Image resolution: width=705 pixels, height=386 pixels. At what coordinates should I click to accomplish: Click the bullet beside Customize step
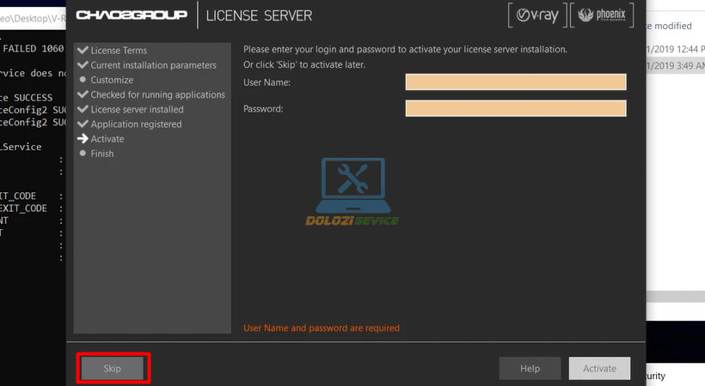pyautogui.click(x=83, y=80)
